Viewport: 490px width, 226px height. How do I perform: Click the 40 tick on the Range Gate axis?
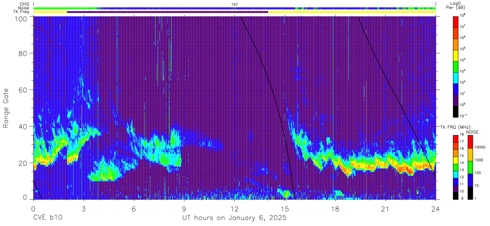(24, 126)
